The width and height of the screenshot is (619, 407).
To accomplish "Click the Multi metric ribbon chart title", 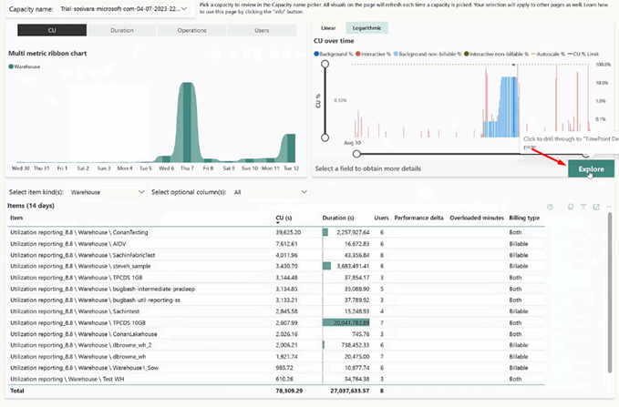I will coord(47,53).
